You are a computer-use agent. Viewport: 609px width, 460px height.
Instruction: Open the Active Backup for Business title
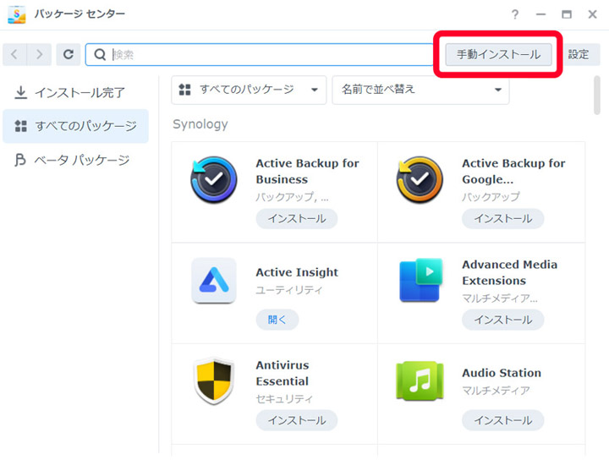click(307, 171)
